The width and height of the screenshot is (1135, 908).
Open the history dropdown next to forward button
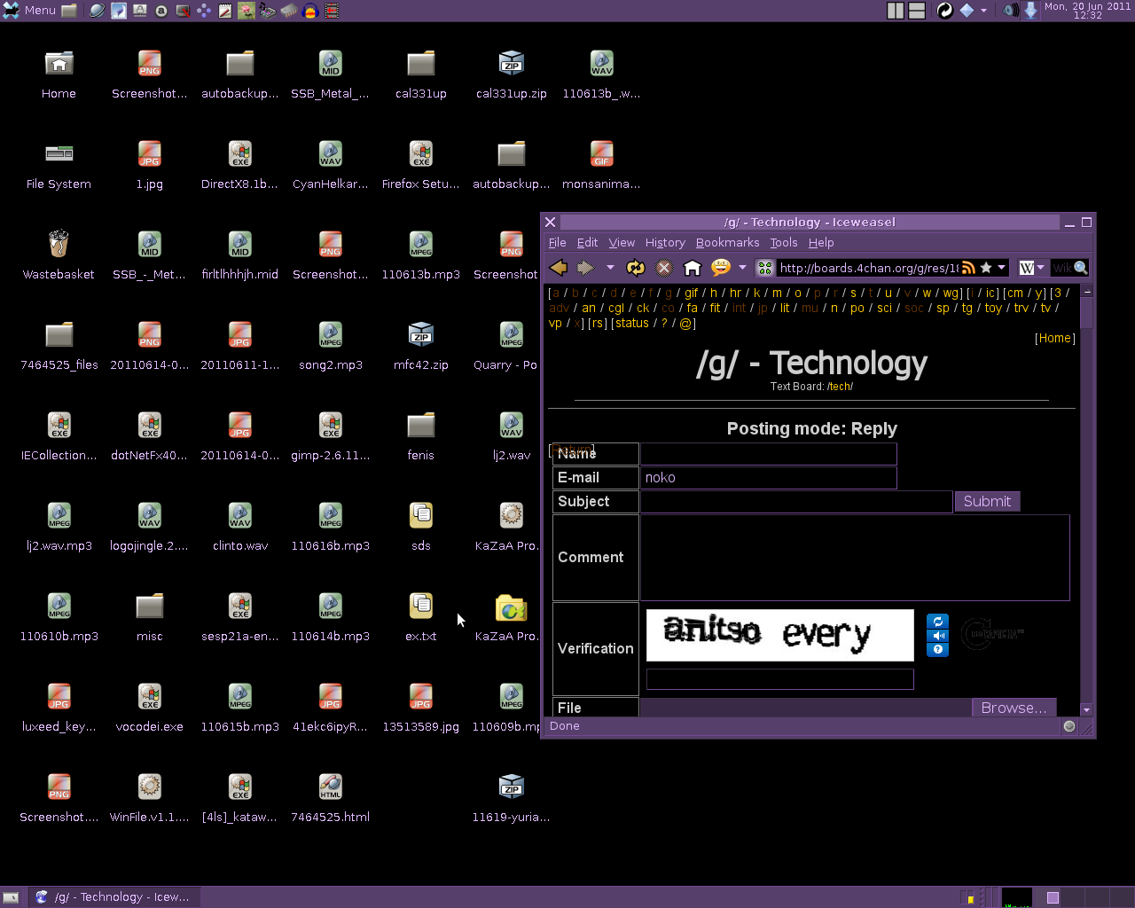click(610, 268)
